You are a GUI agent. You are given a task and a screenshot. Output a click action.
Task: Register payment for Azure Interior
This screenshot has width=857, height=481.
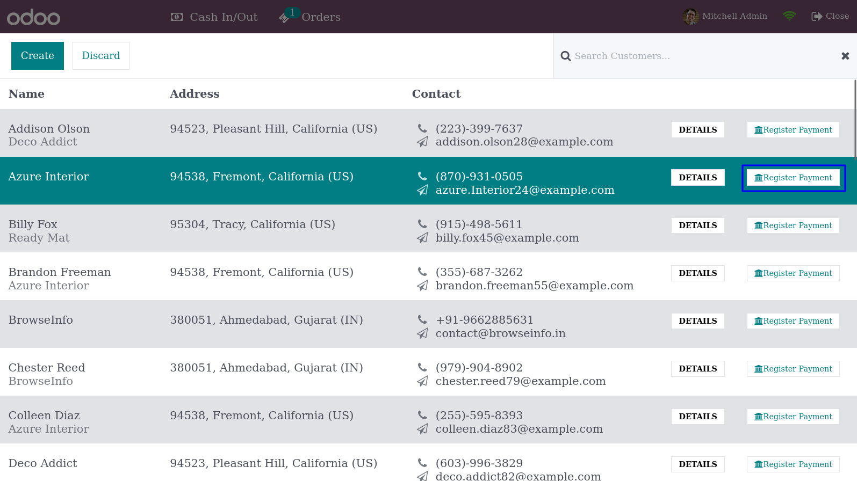(793, 178)
